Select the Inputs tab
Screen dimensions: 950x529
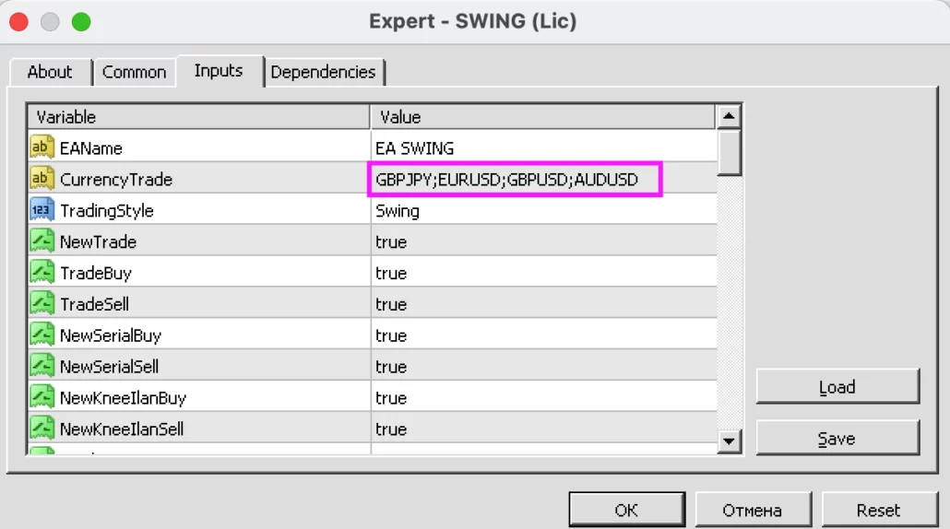(219, 71)
